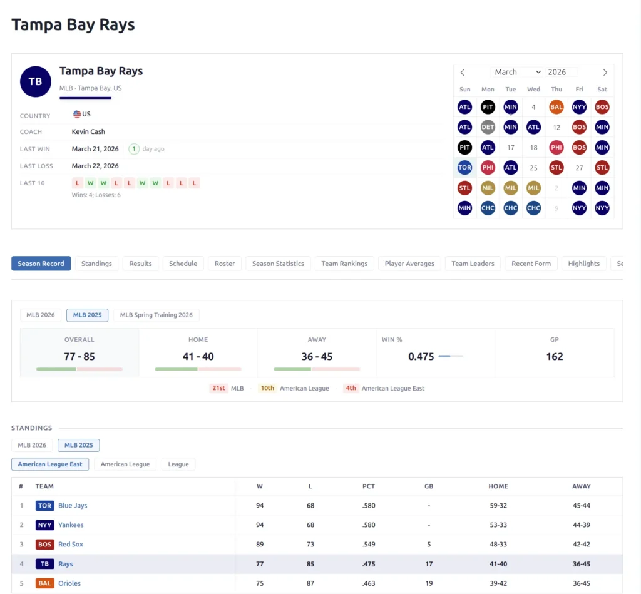Switch to the Team Leaders tab
Image resolution: width=641 pixels, height=594 pixels.
click(x=473, y=264)
